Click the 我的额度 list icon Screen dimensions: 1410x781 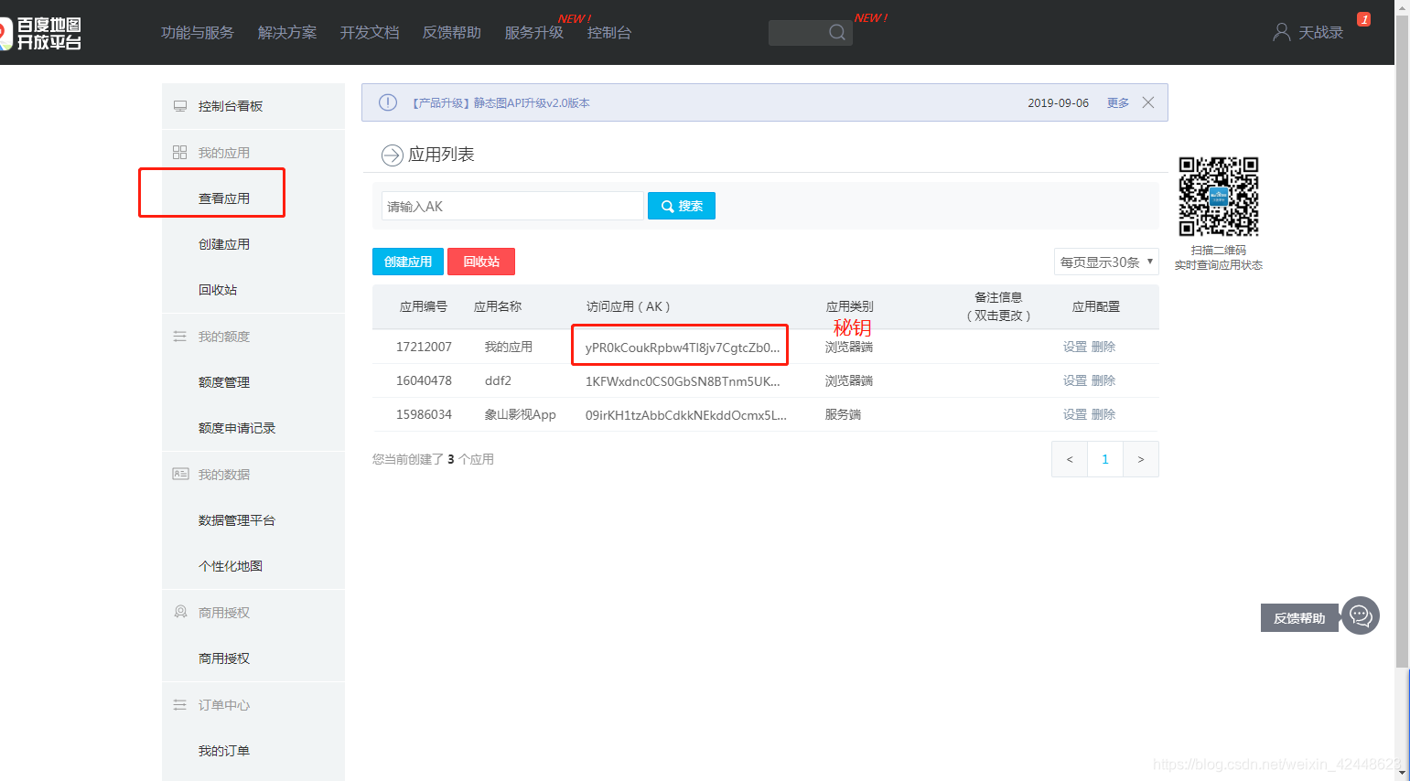pos(180,337)
